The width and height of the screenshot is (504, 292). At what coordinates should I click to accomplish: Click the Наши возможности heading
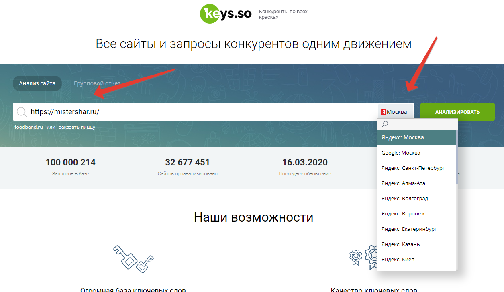pos(253,217)
